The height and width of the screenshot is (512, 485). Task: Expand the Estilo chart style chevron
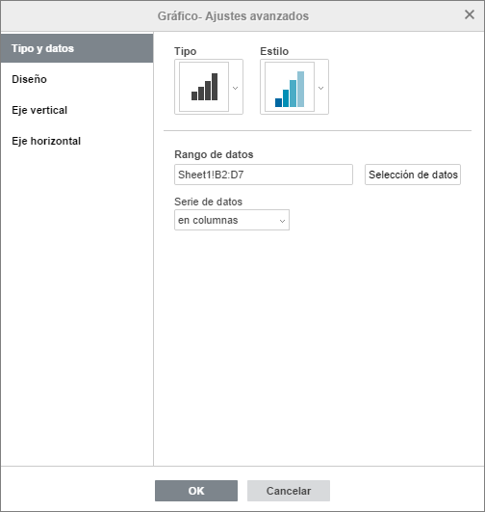tap(321, 88)
